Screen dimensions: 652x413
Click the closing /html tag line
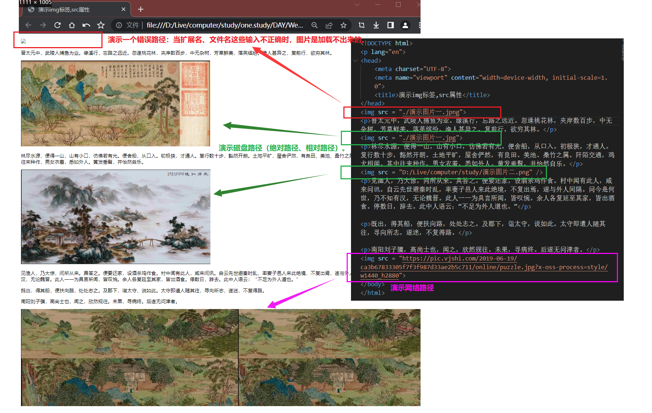[x=372, y=293]
